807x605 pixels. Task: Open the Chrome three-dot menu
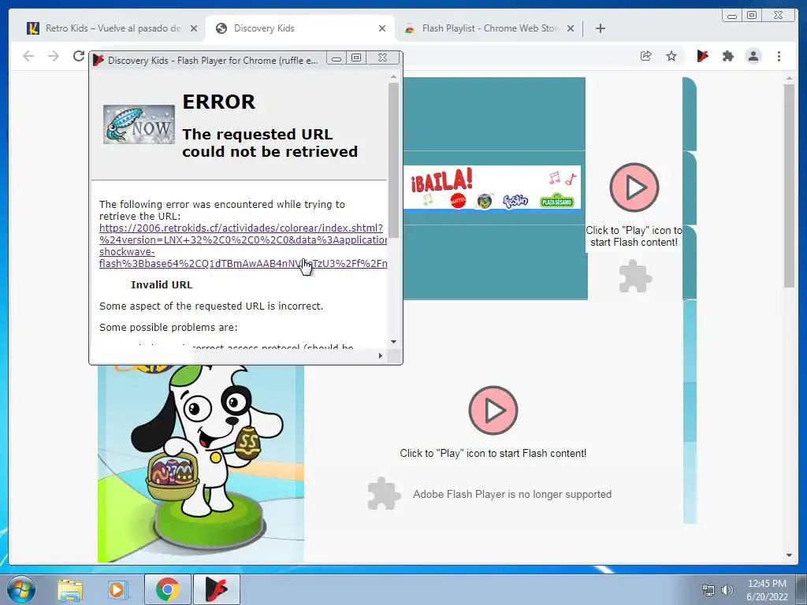779,56
